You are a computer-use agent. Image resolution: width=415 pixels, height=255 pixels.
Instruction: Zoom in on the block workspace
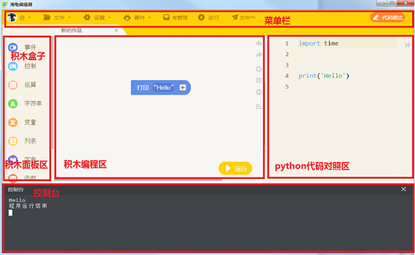(259, 69)
